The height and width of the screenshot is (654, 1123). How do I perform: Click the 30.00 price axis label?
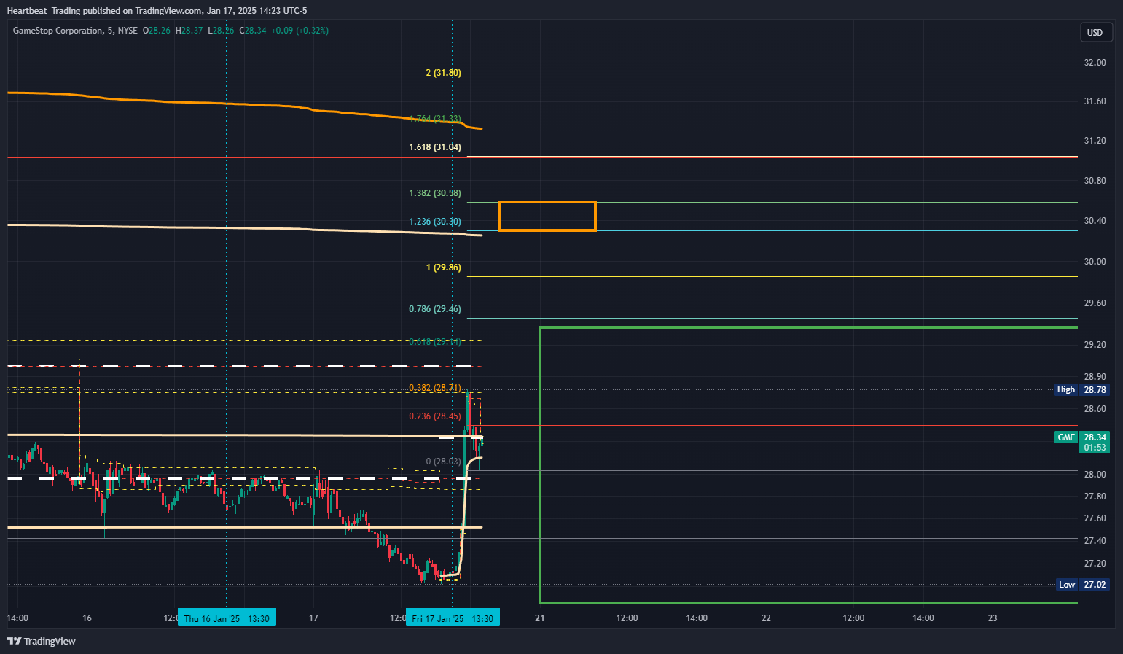click(1095, 262)
